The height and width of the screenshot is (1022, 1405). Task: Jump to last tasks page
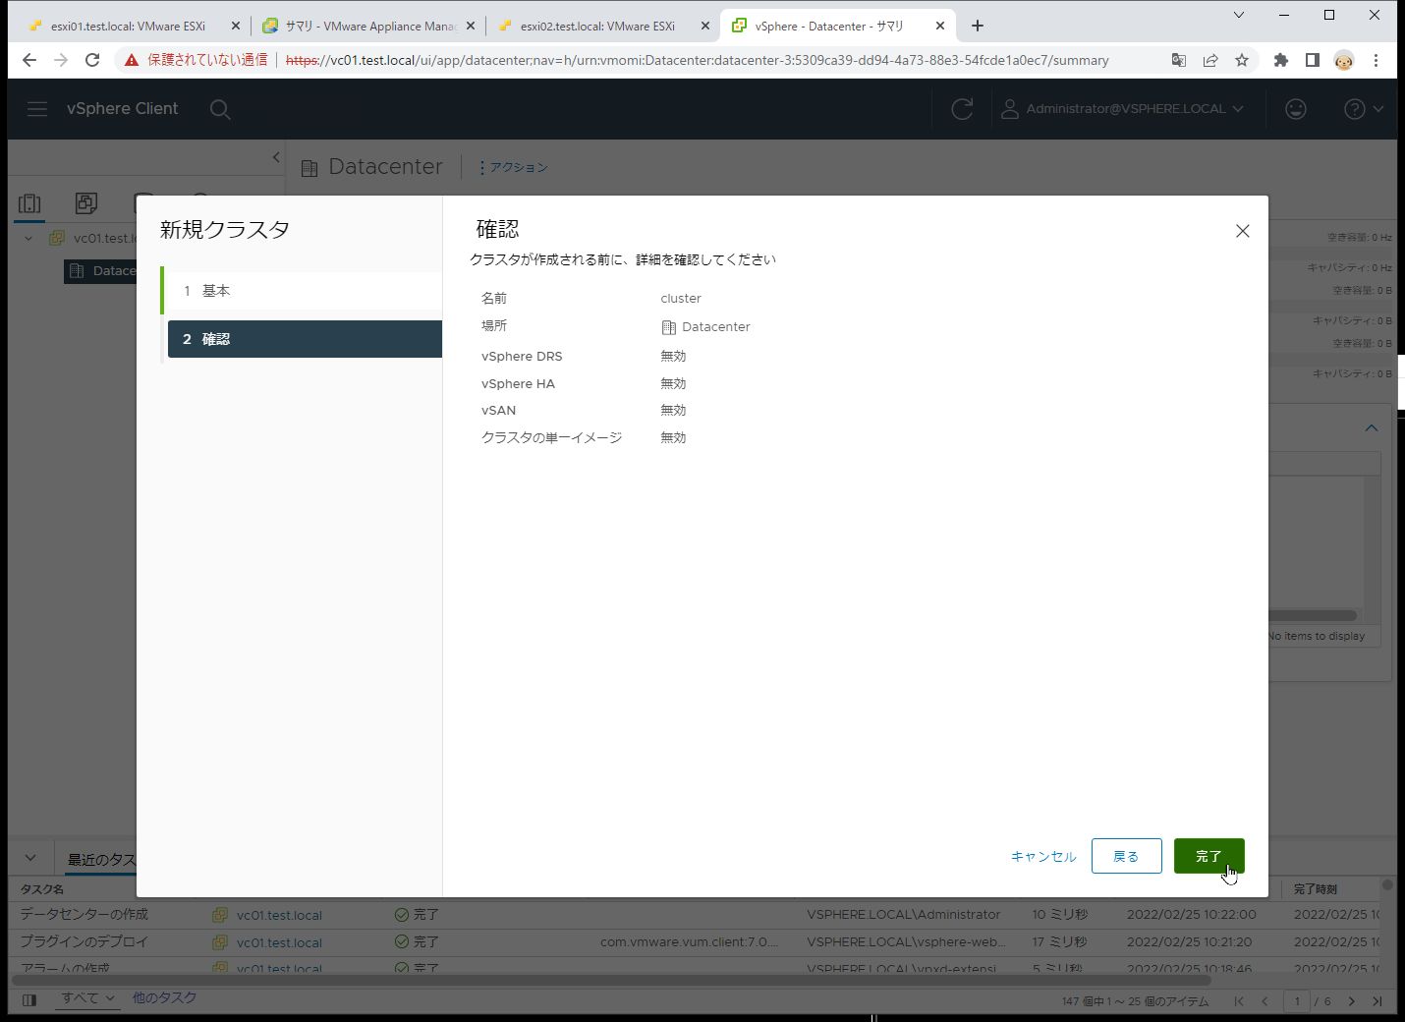click(1377, 1001)
